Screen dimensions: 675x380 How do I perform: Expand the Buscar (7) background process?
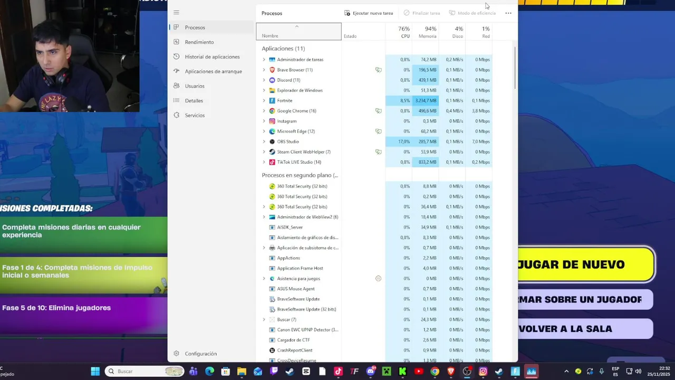tap(264, 319)
